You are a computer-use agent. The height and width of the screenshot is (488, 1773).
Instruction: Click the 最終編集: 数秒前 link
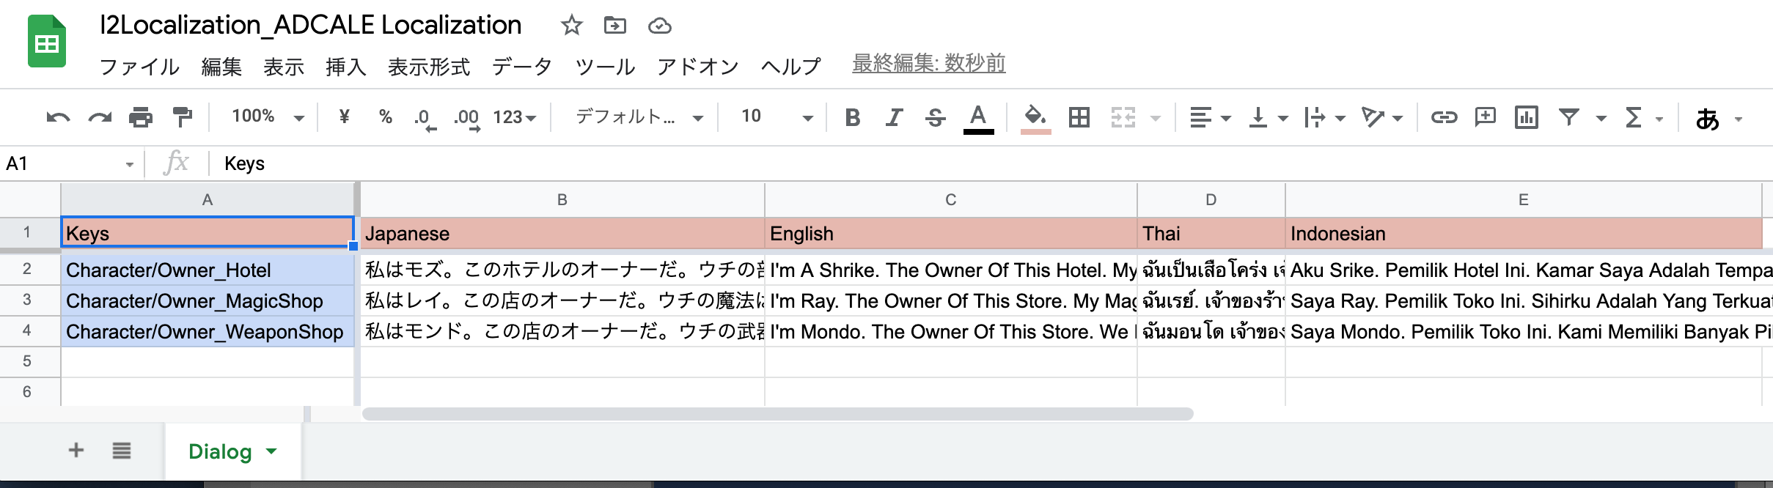928,64
